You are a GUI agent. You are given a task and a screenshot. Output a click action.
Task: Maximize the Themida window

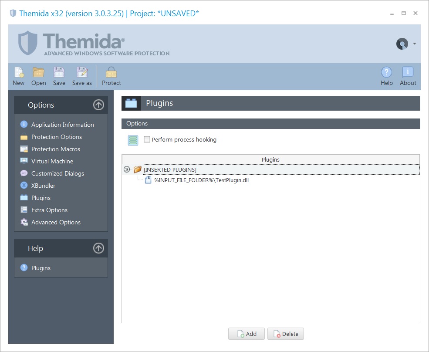point(404,13)
